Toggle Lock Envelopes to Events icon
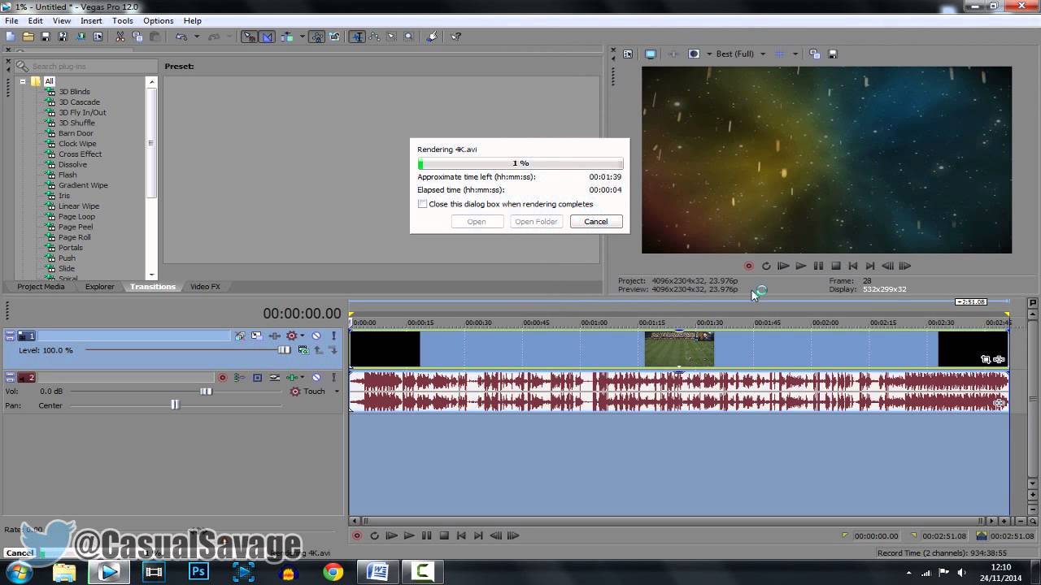This screenshot has width=1041, height=585. (x=316, y=37)
